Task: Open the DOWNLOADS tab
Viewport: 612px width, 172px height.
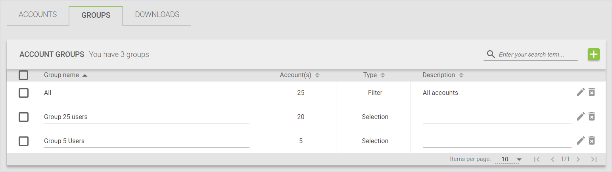Action: click(157, 15)
